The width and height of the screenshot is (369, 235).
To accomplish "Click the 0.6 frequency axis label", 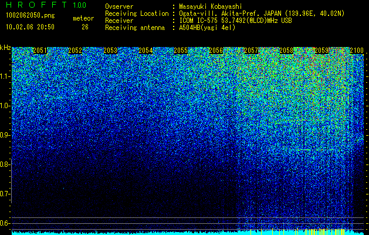I will [5, 223].
